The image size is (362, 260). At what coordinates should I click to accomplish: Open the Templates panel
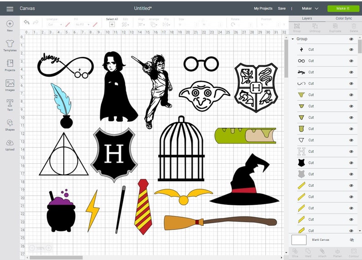click(x=10, y=46)
